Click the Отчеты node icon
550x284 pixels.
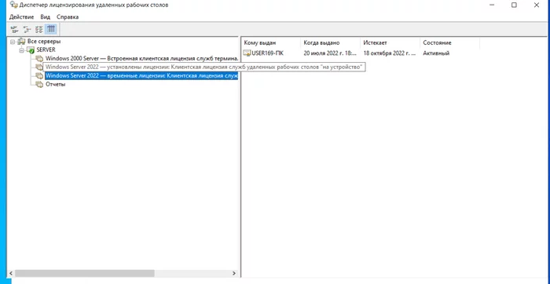pos(39,85)
